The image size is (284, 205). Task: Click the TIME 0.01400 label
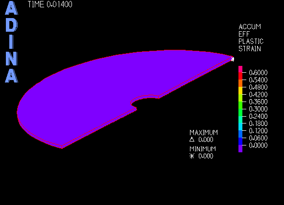pos(50,4)
